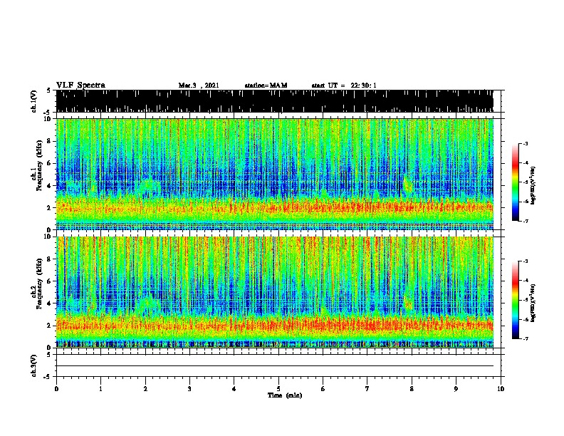Click the "0" time axis tick label

tap(56, 389)
